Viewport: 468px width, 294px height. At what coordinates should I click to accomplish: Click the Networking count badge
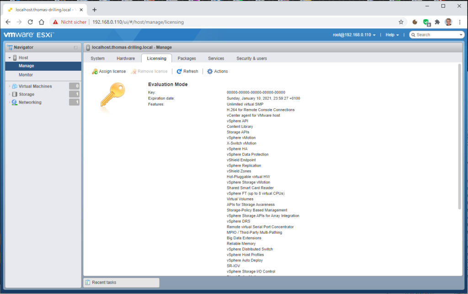click(74, 102)
